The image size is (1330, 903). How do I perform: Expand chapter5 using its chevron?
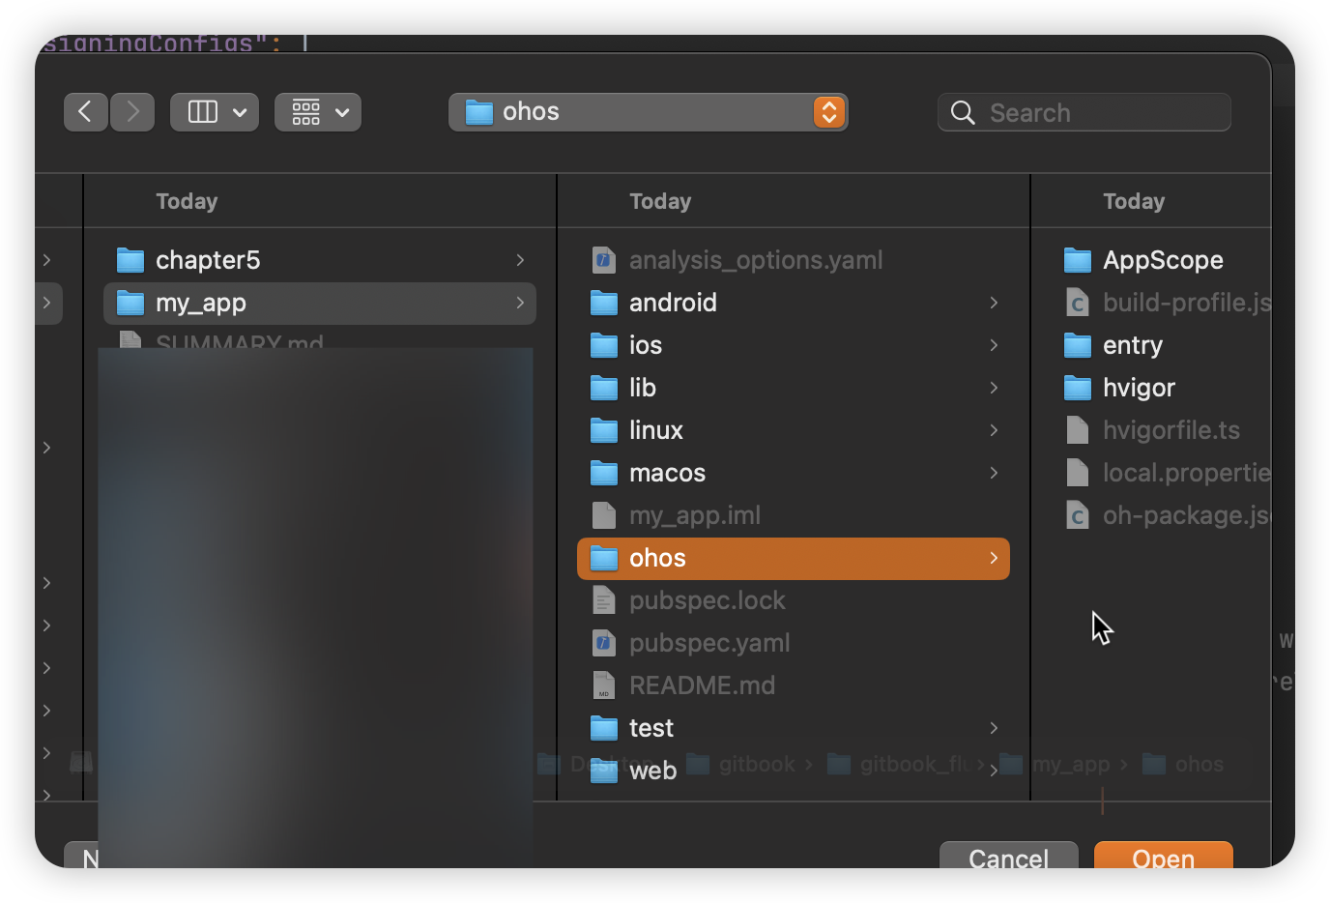[x=520, y=260]
